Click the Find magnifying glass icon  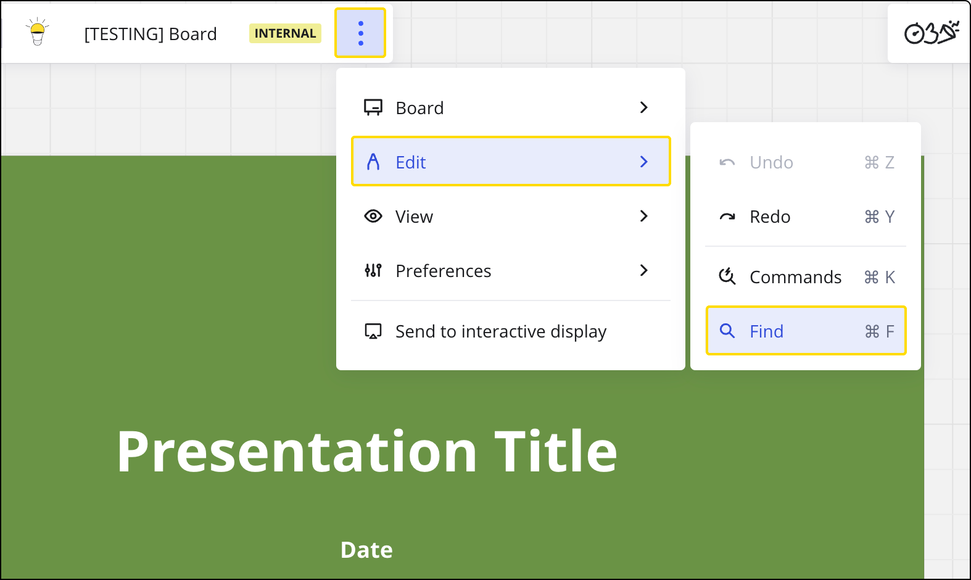727,331
